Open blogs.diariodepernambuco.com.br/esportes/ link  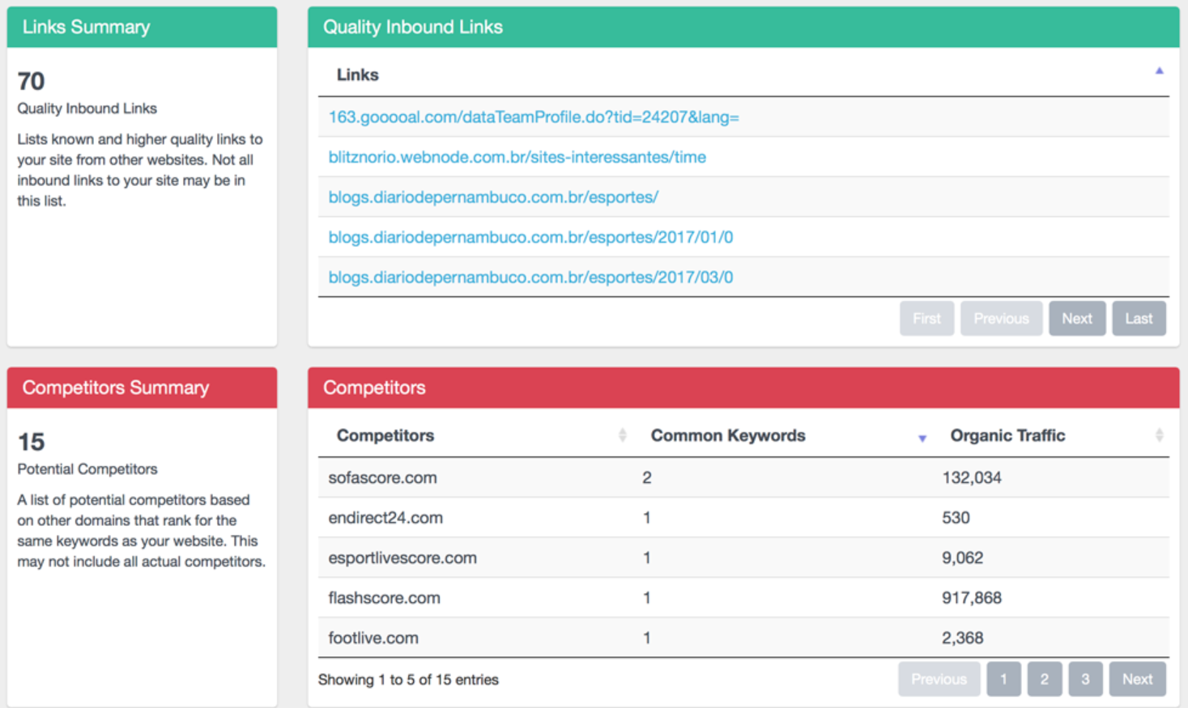[x=493, y=197]
